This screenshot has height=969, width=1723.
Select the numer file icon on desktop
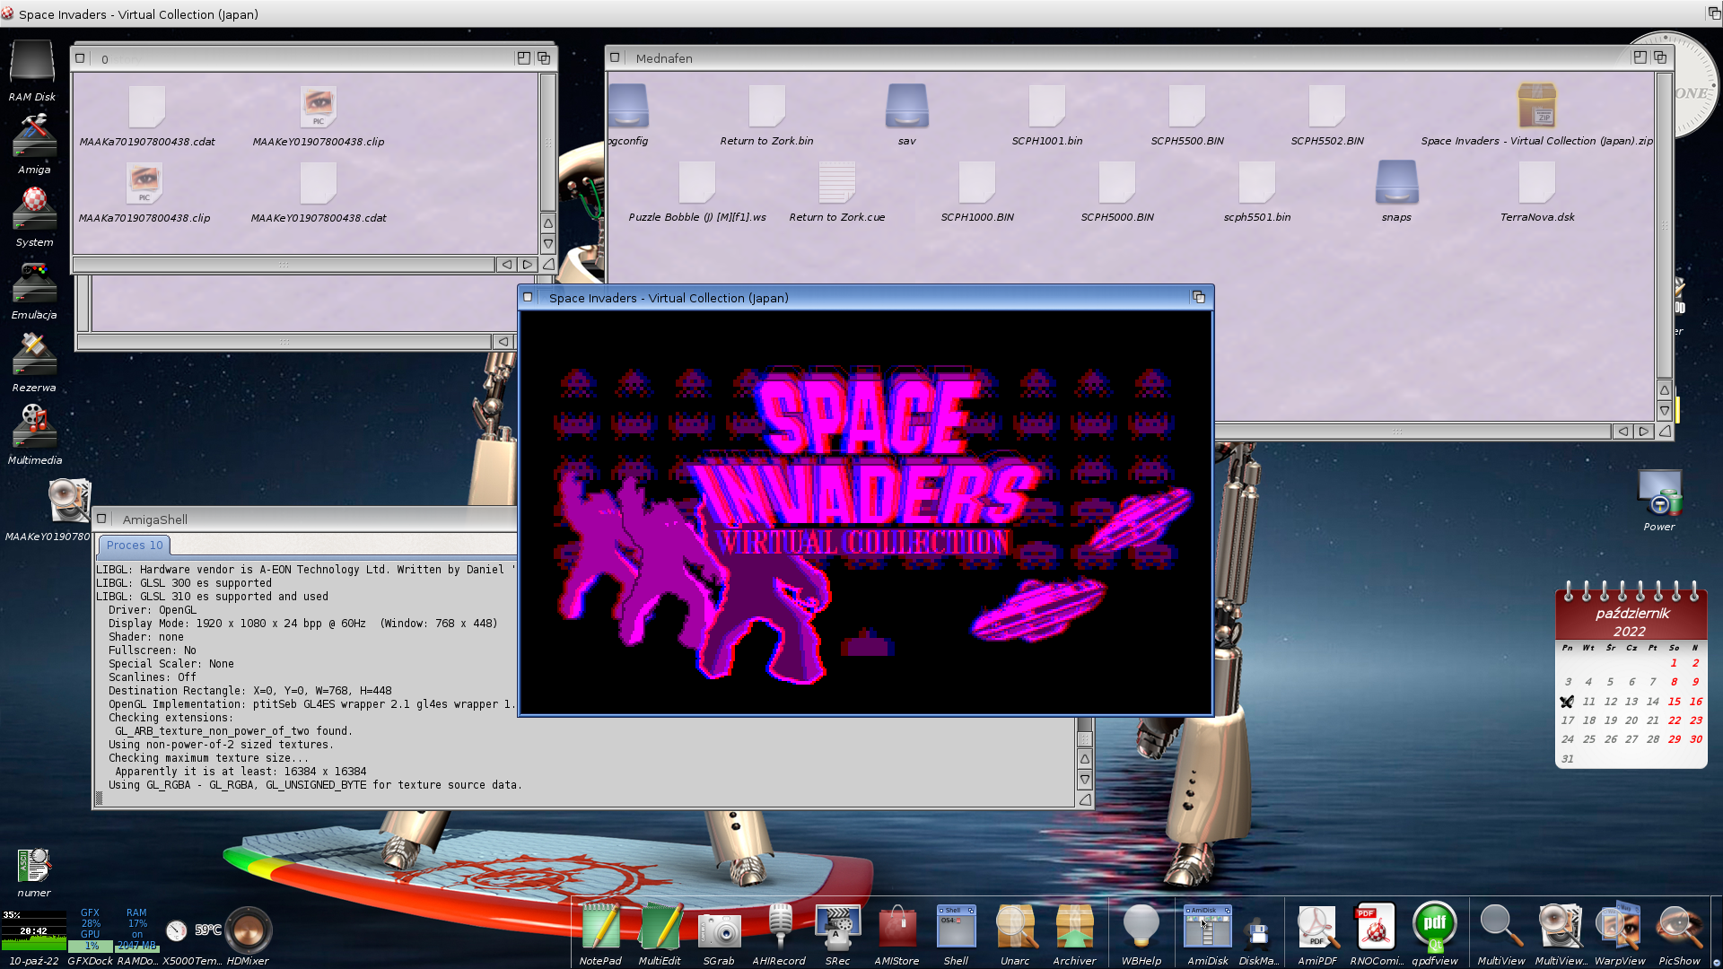point(34,867)
